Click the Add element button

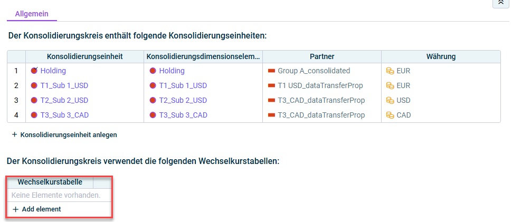click(36, 209)
